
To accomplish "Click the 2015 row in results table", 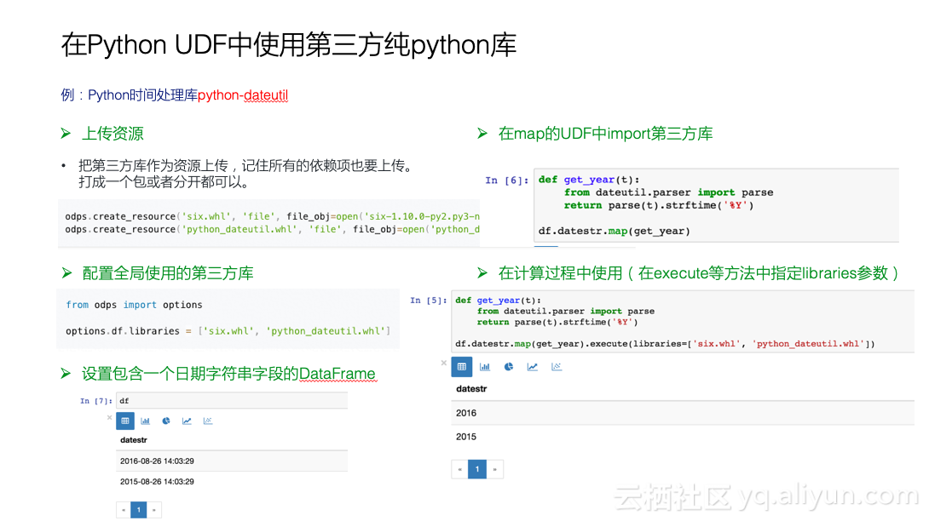I will click(x=683, y=437).
